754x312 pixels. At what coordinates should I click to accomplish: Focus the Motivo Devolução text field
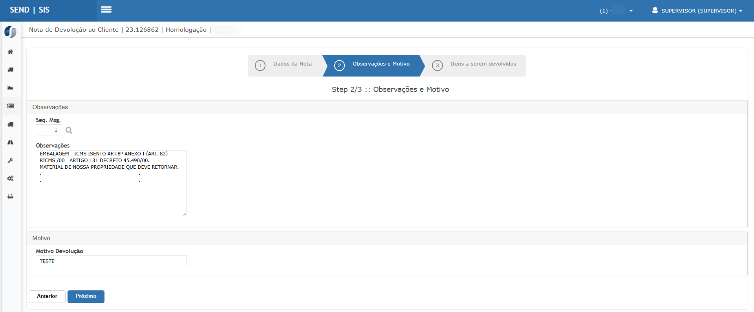[111, 261]
